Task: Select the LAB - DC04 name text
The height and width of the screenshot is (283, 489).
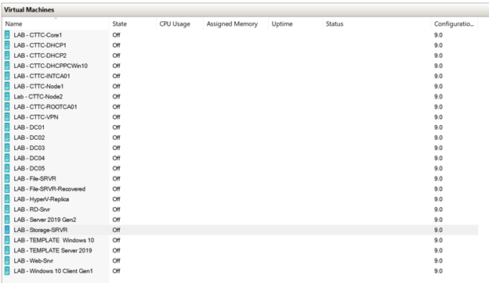Action: (x=29, y=158)
